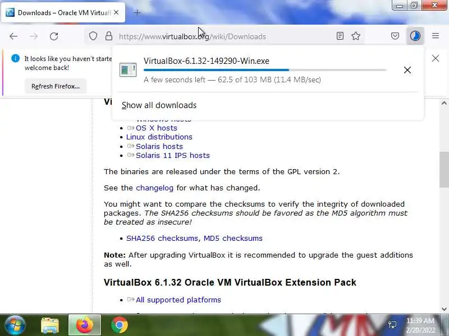Select the Downloads – Oracle VM VirtualBox tab
This screenshot has width=449, height=336.
tap(63, 12)
